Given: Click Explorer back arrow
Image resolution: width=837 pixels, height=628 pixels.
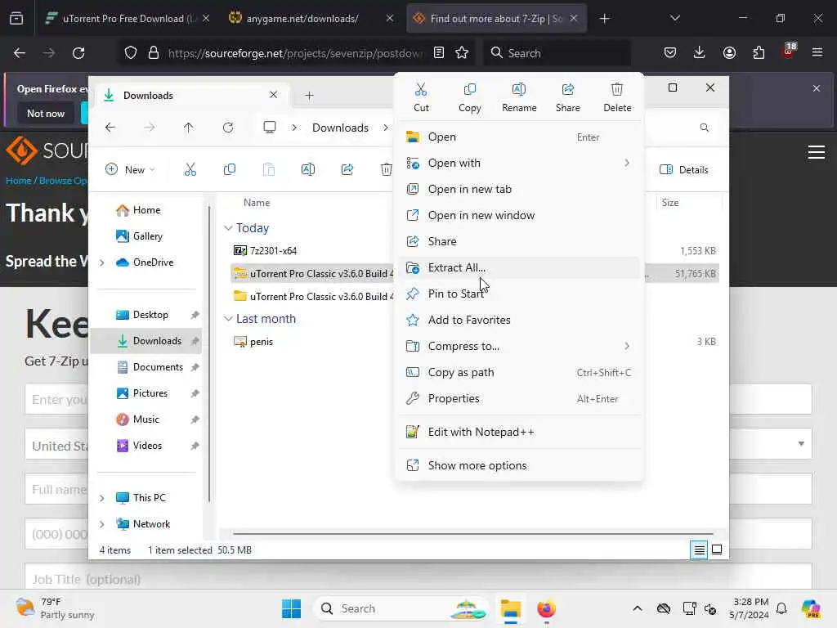Looking at the screenshot, I should click(110, 128).
